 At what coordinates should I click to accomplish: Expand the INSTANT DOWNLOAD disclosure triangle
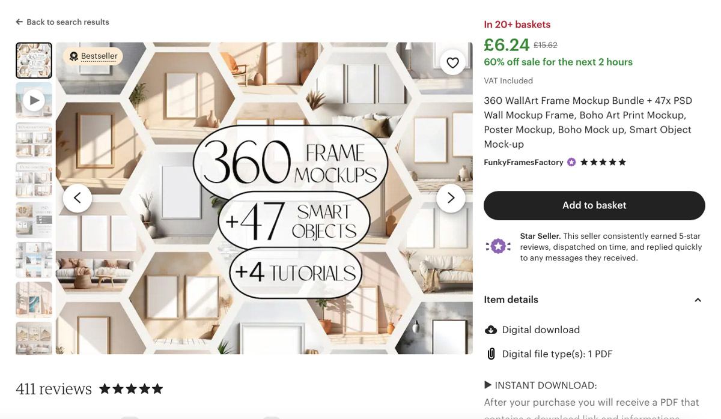click(x=488, y=385)
